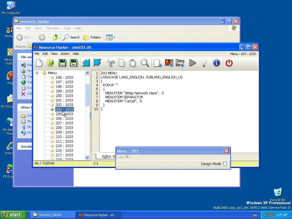This screenshot has width=292, height=219.
Task: Collapse the Menu tree node
Action: pyautogui.click(x=37, y=73)
